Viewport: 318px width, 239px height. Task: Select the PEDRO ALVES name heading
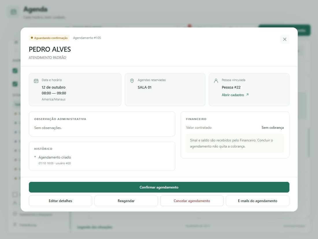50,49
